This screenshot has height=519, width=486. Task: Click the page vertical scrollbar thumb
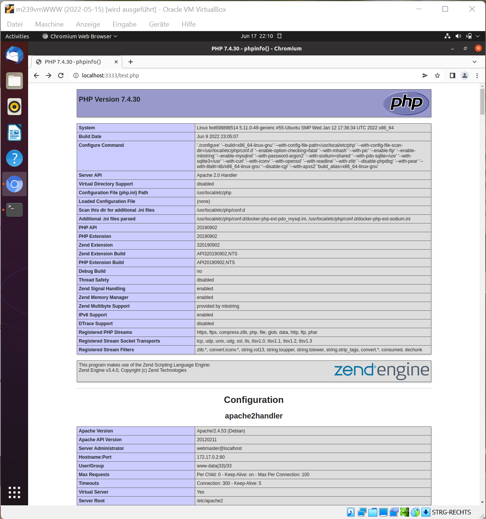click(482, 101)
